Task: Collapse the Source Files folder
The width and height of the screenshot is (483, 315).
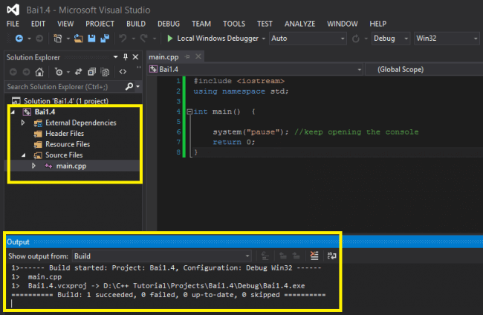Action: (24, 155)
